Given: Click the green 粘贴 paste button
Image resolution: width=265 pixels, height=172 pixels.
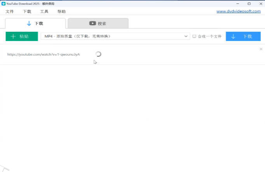Looking at the screenshot, I should 22,36.
